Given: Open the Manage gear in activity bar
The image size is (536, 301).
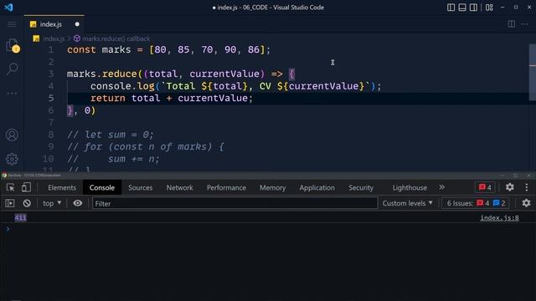Looking at the screenshot, I should [x=12, y=159].
